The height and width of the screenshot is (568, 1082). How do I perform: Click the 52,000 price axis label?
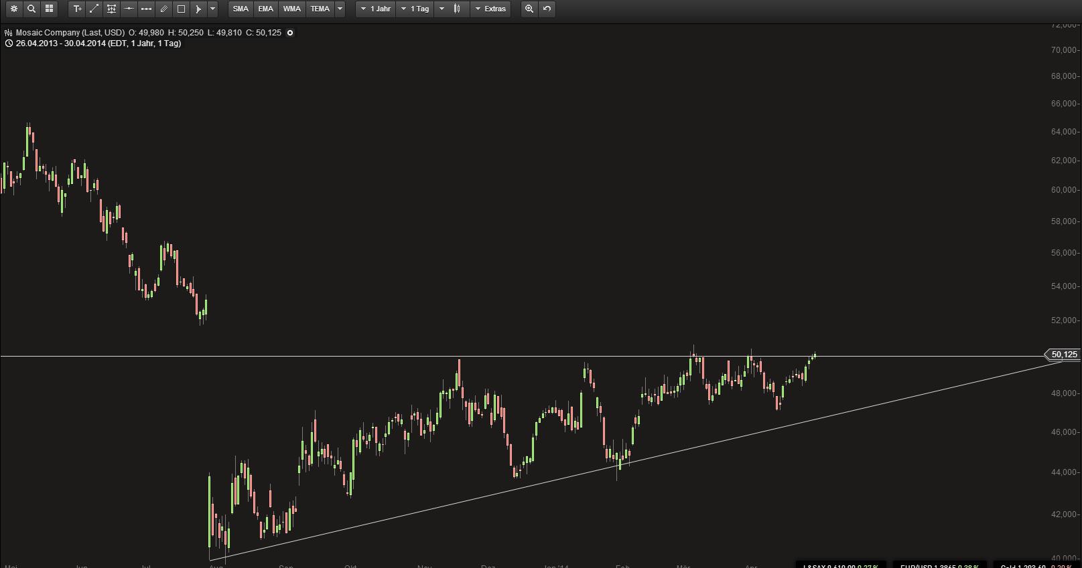[x=1064, y=320]
